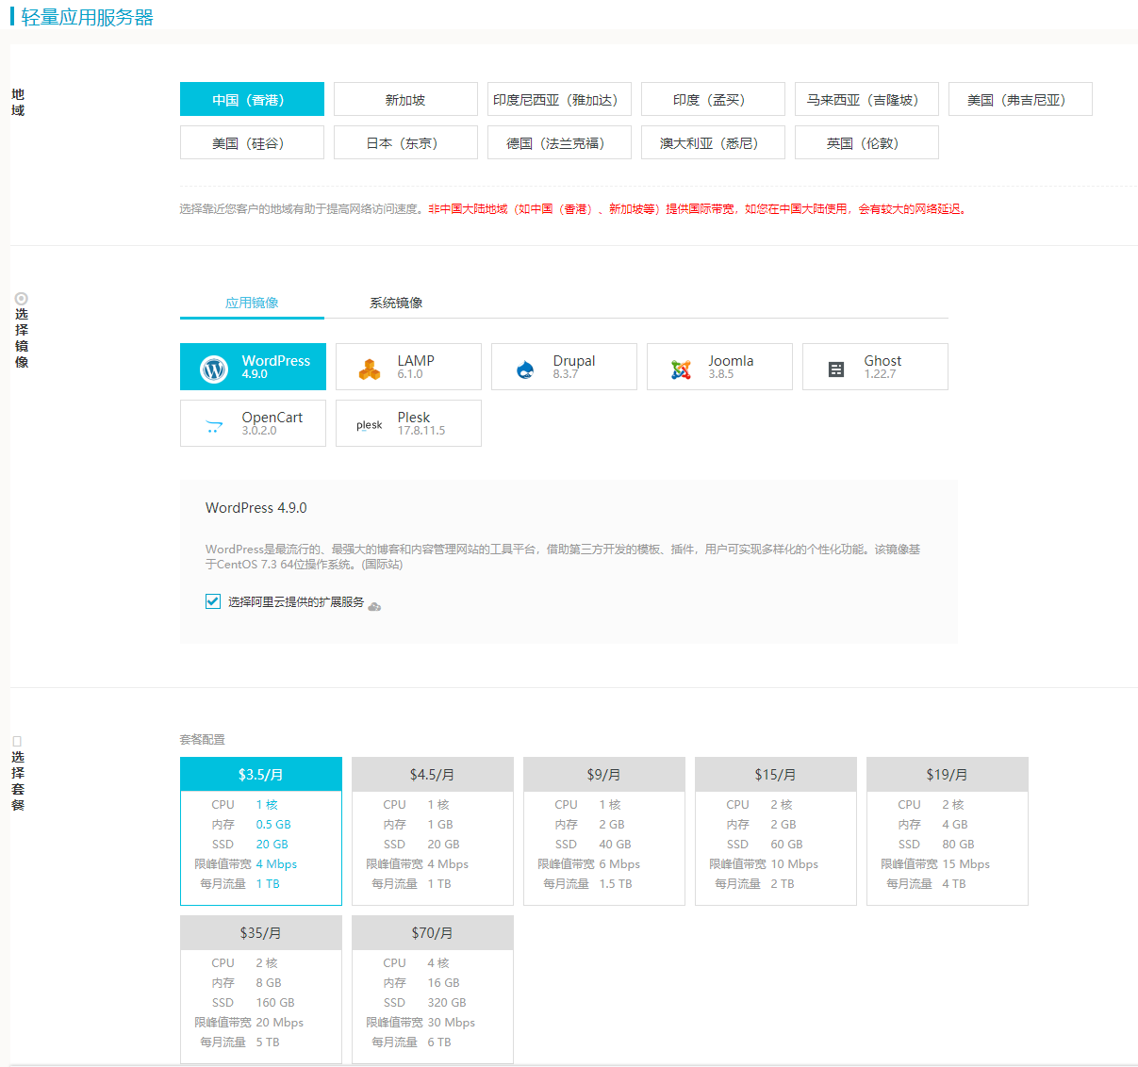Select the $70/月 plan
This screenshot has width=1138, height=1067.
tap(433, 990)
